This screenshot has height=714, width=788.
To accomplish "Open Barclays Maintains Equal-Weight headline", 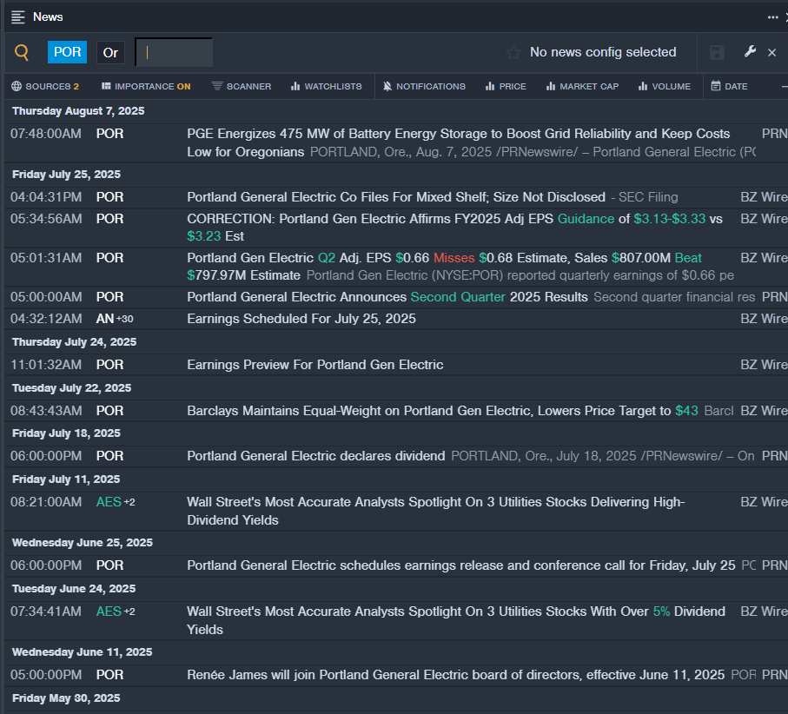I will pos(442,411).
